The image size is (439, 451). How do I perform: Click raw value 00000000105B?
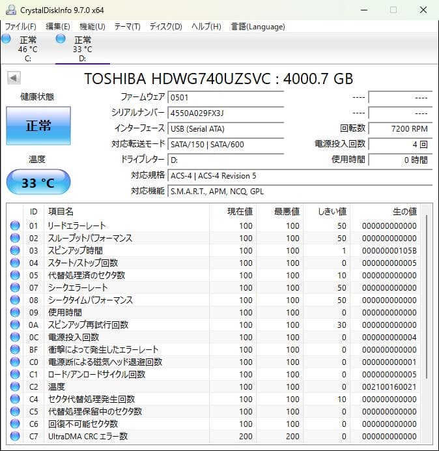coord(389,250)
